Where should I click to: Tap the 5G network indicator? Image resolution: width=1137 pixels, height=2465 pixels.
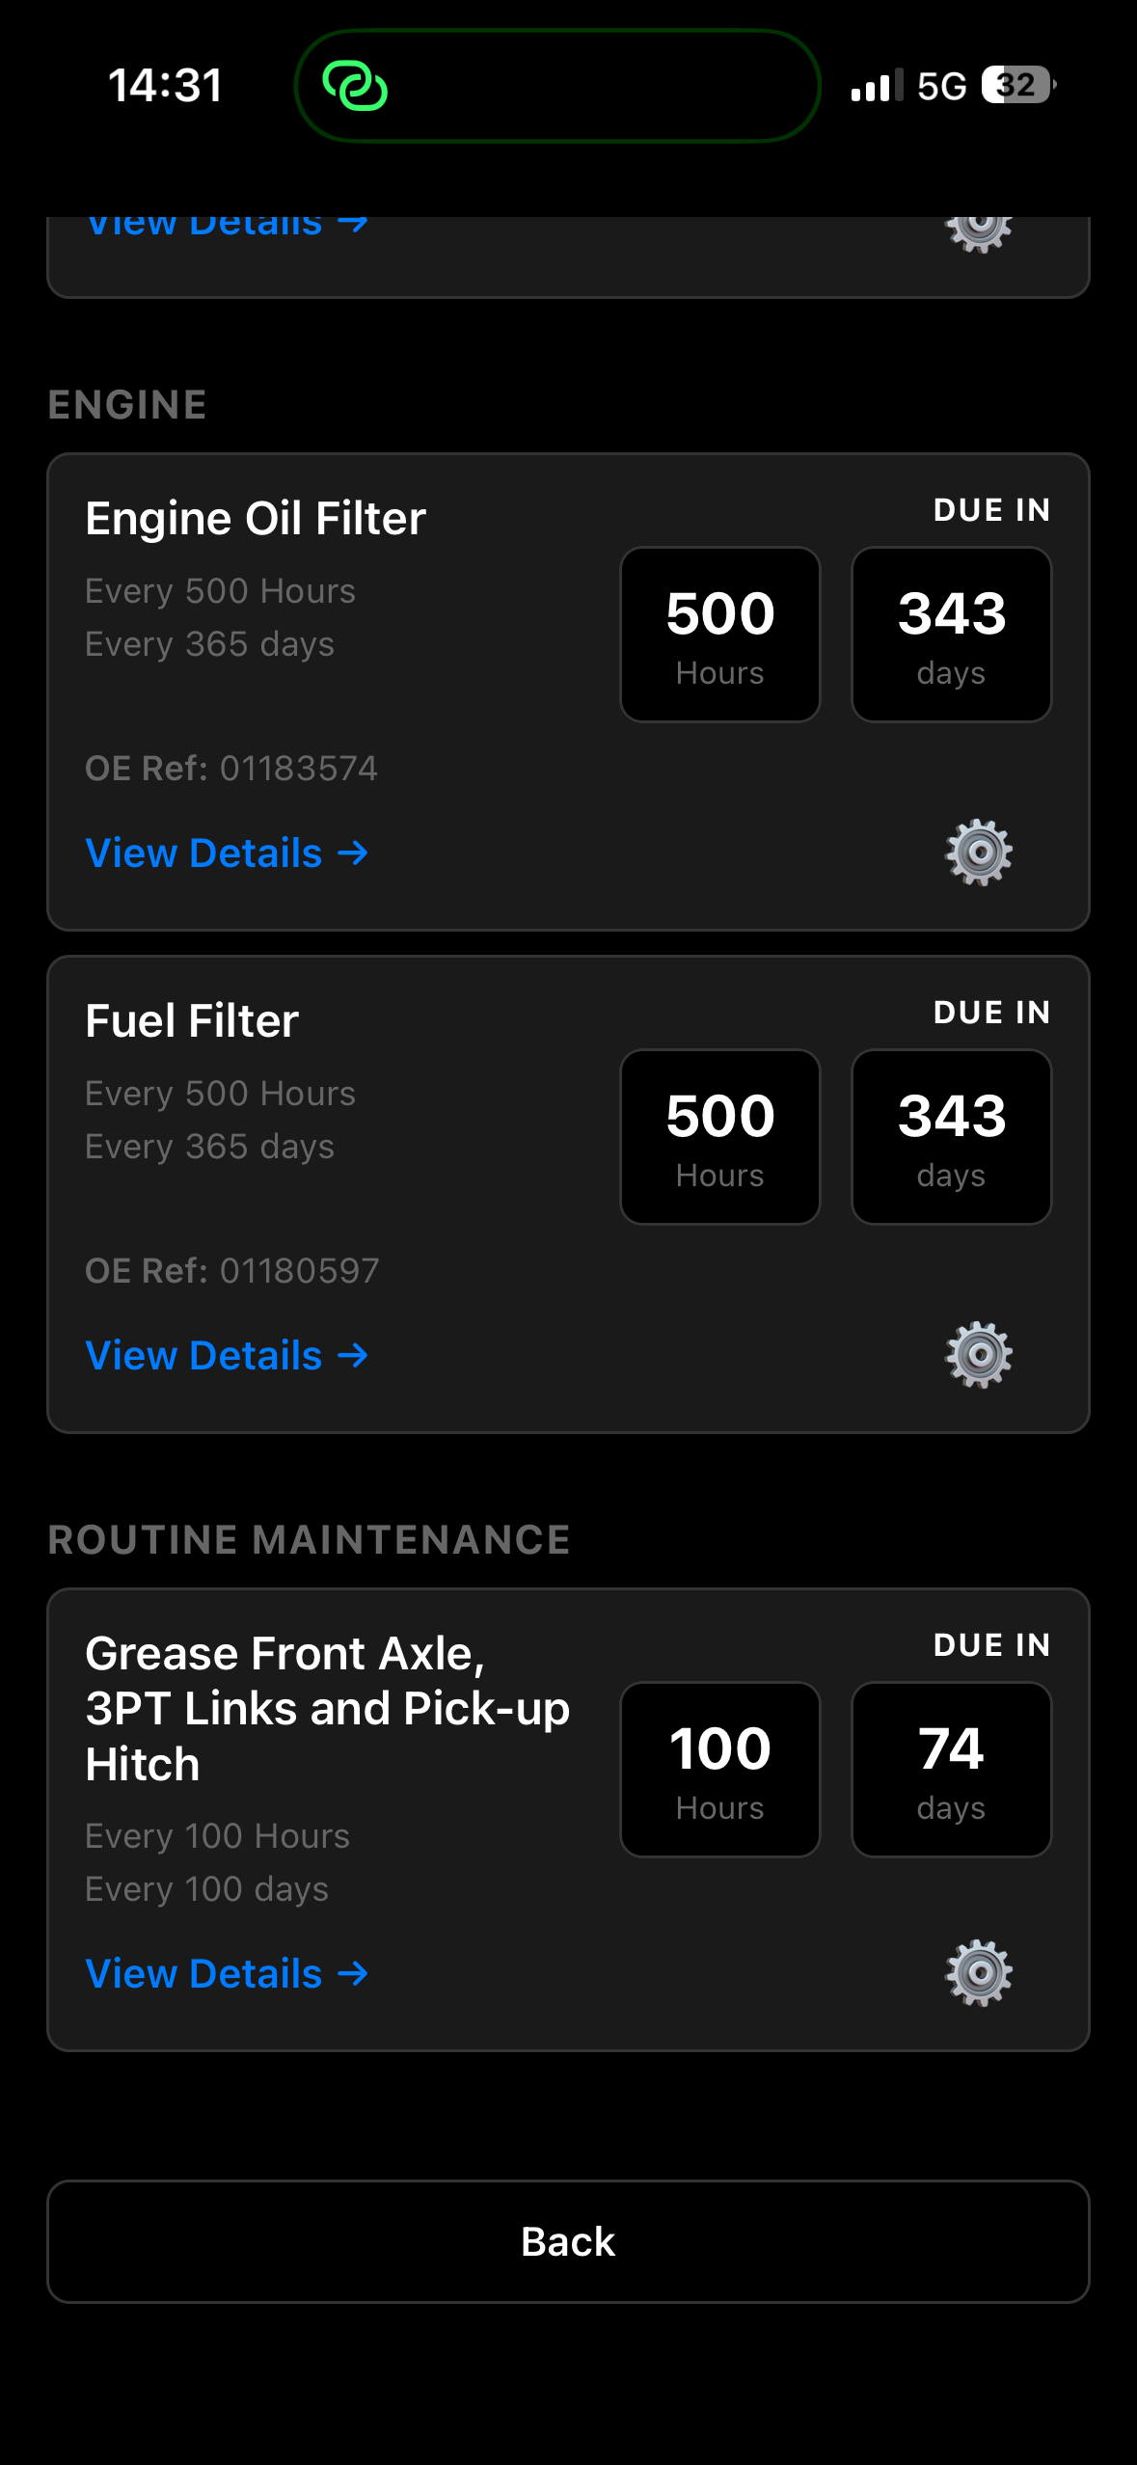(941, 86)
